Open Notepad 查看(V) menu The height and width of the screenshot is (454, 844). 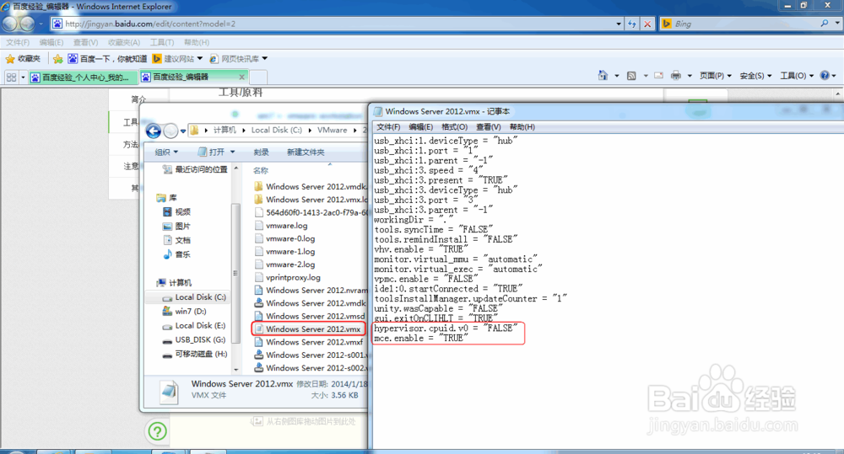click(x=488, y=127)
